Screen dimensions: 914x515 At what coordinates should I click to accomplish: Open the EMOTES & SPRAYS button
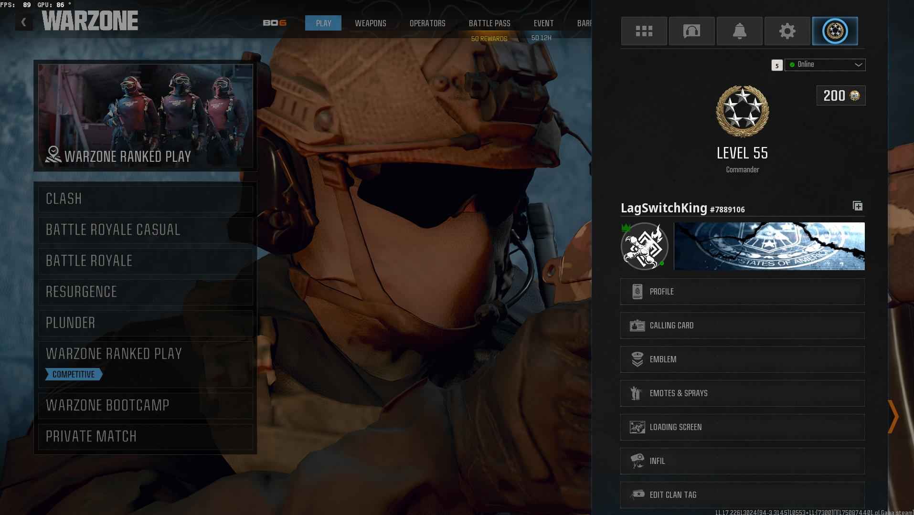[742, 393]
